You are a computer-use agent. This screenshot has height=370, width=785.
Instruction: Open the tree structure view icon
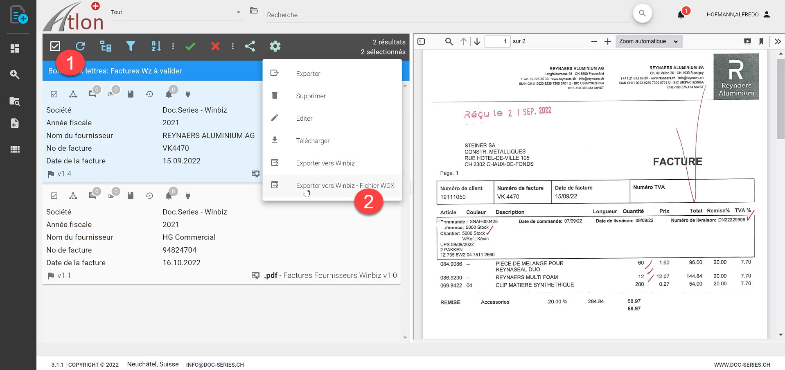coord(106,46)
